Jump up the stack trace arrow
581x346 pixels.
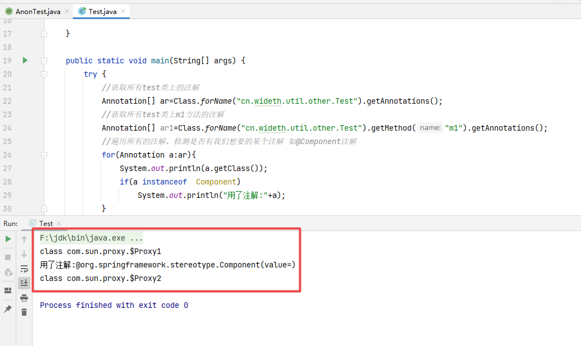pos(24,239)
